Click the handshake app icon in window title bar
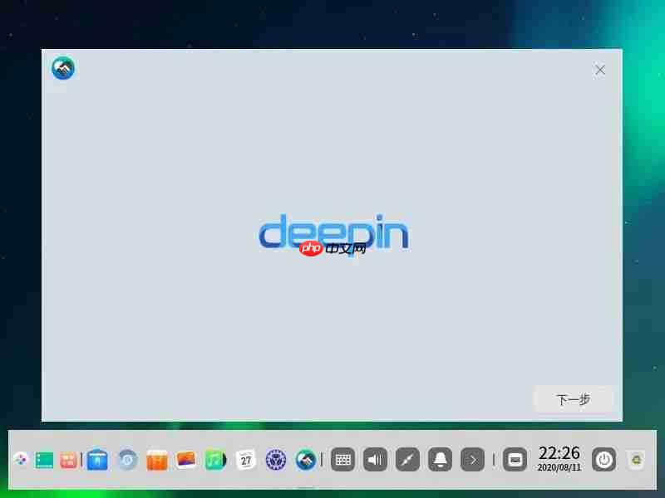 pyautogui.click(x=63, y=68)
